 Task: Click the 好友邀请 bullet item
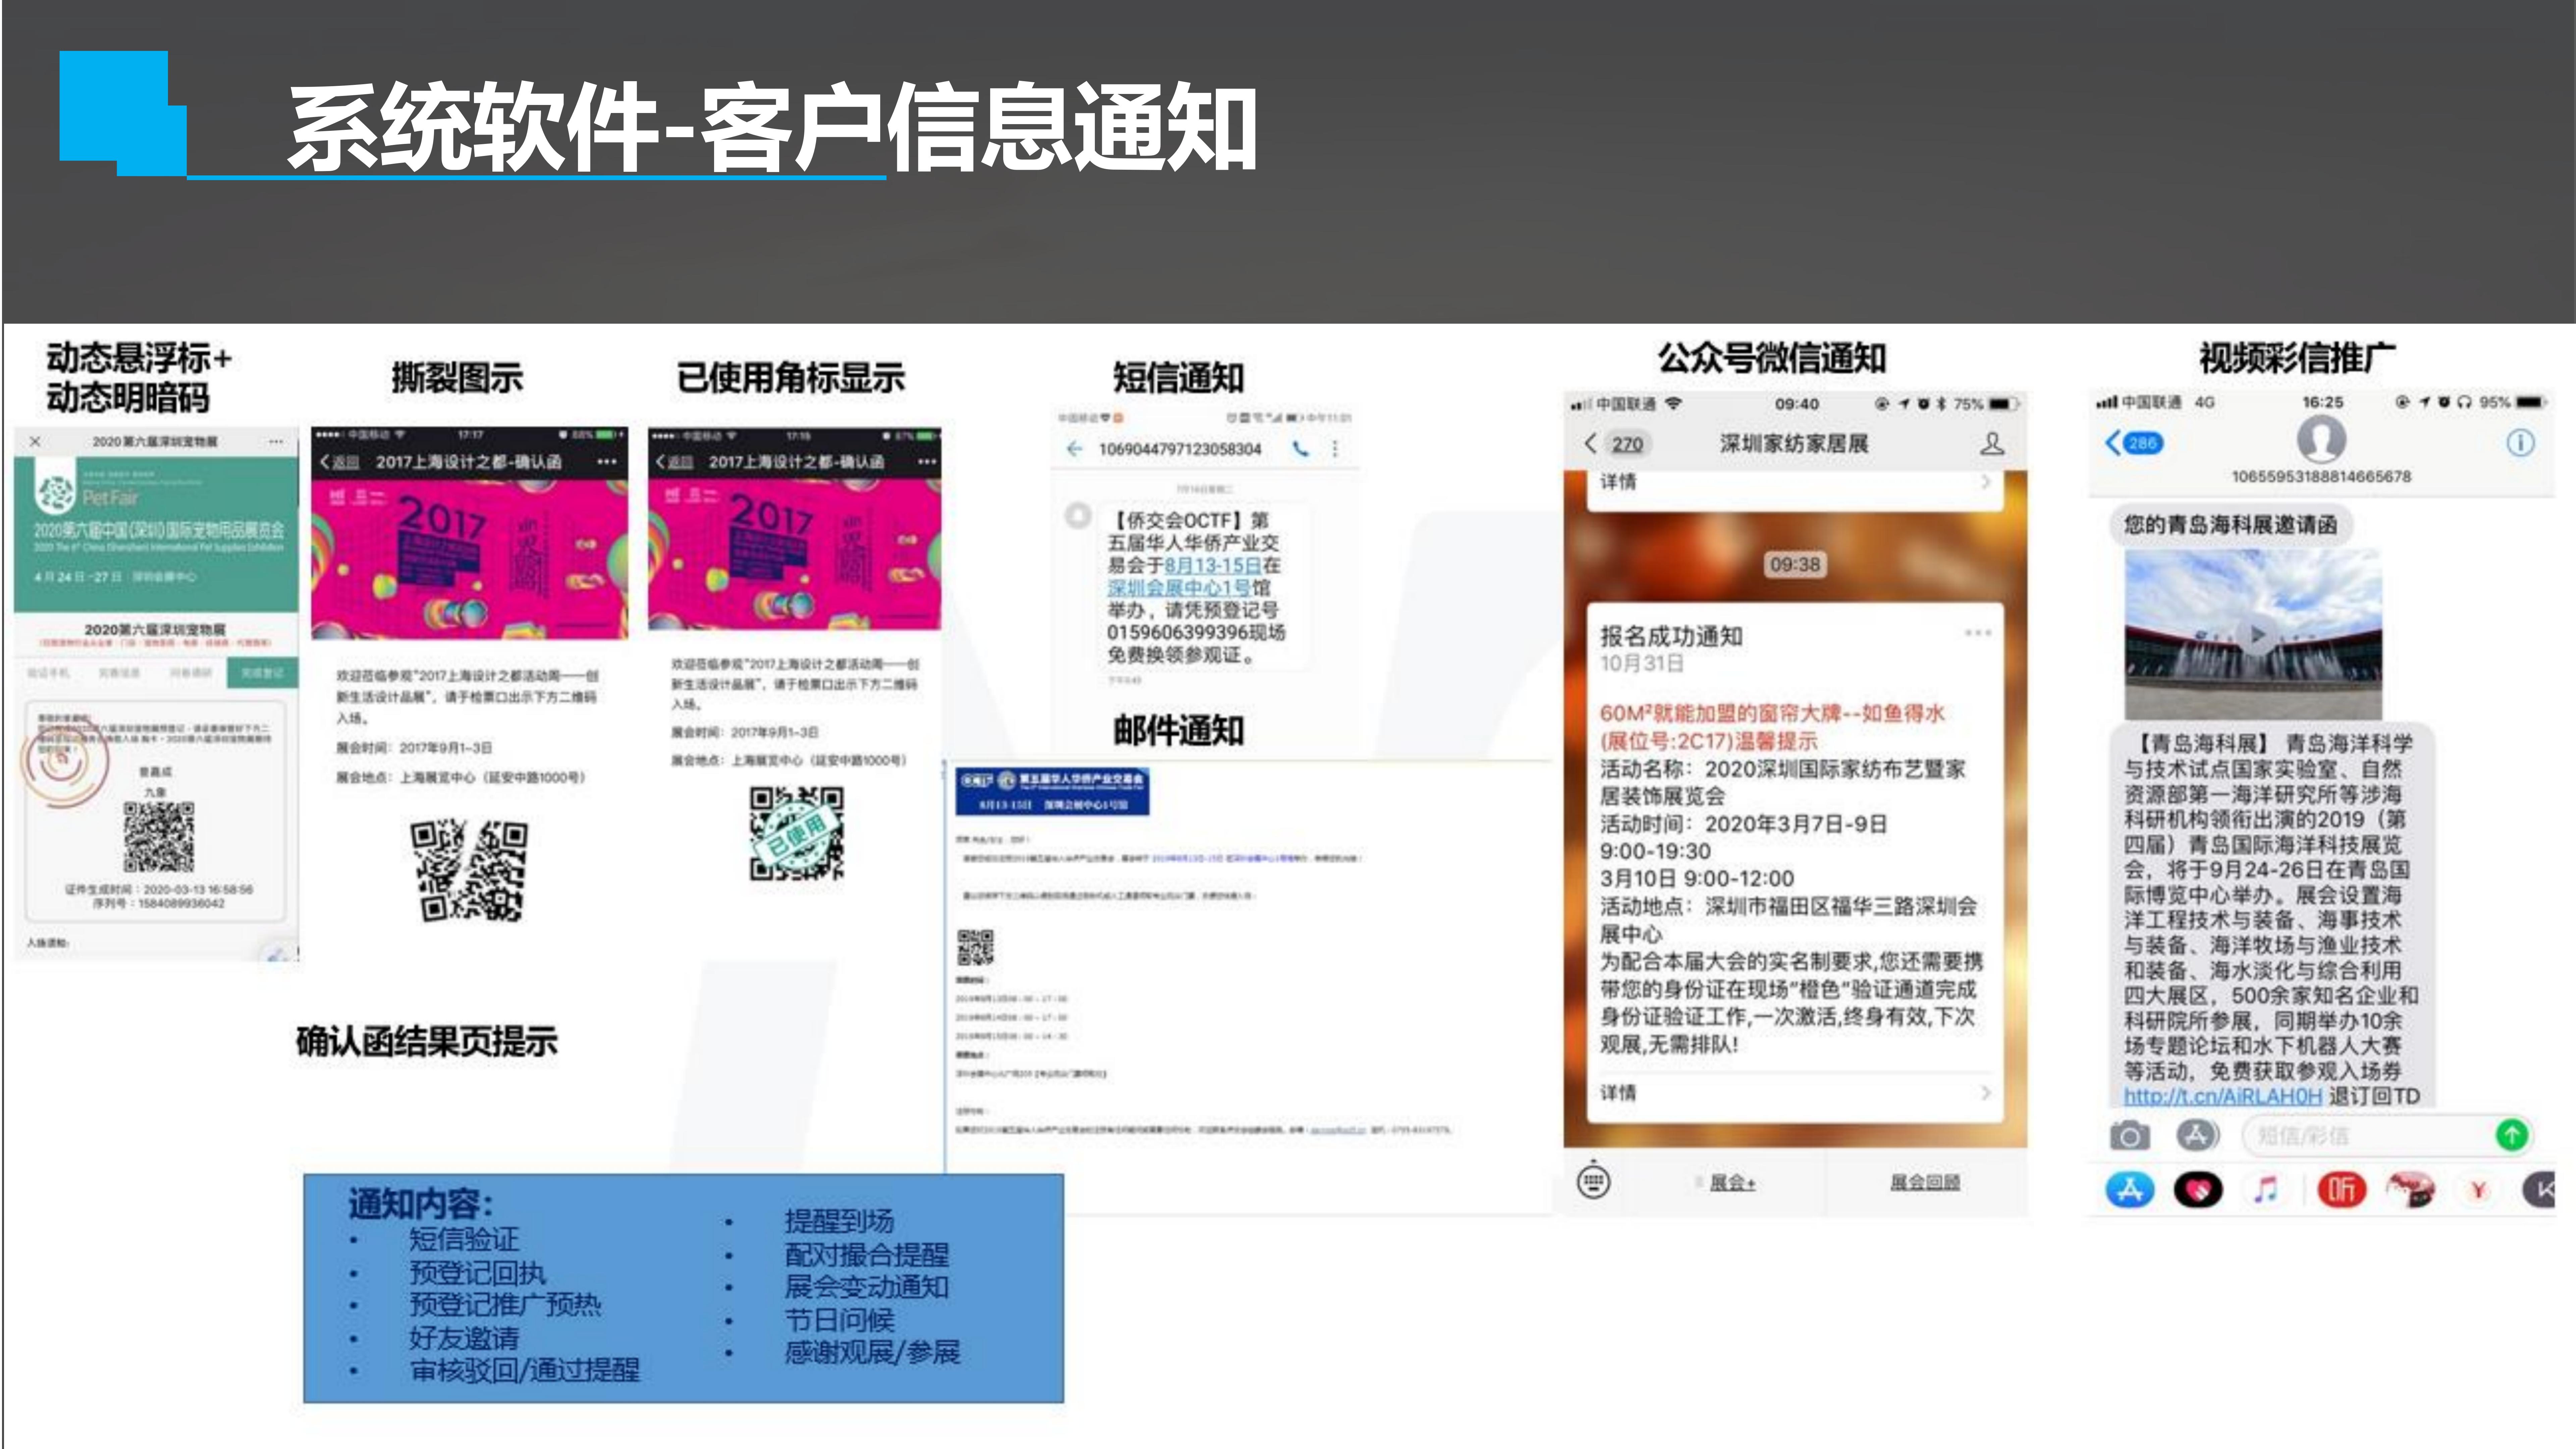pyautogui.click(x=464, y=1338)
